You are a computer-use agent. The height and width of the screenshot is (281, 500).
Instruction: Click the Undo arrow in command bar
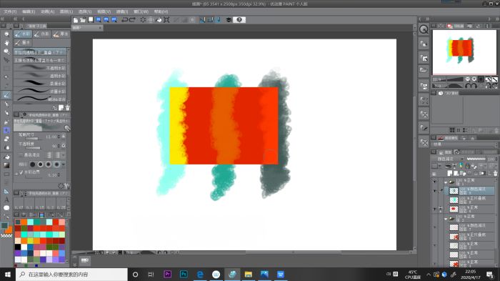coord(125,20)
